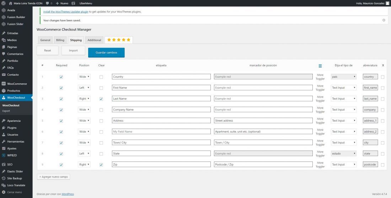
Task: Click the Import button
Action: tap(73, 50)
